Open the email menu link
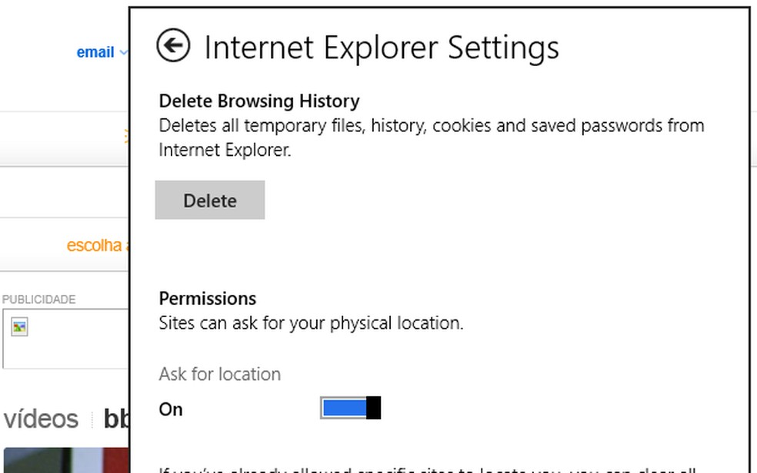Viewport: 757px width, 473px height. click(x=95, y=52)
